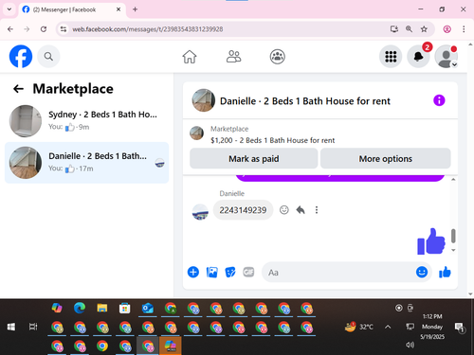Open the Facebook apps grid menu
Viewport: 474px width, 355px height.
click(x=391, y=57)
